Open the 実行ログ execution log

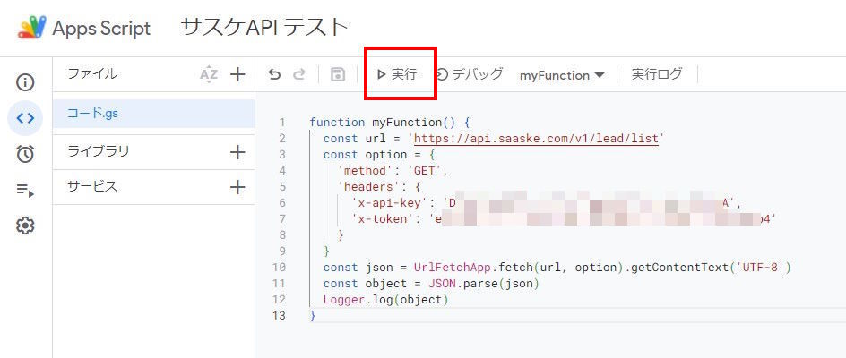click(x=656, y=74)
